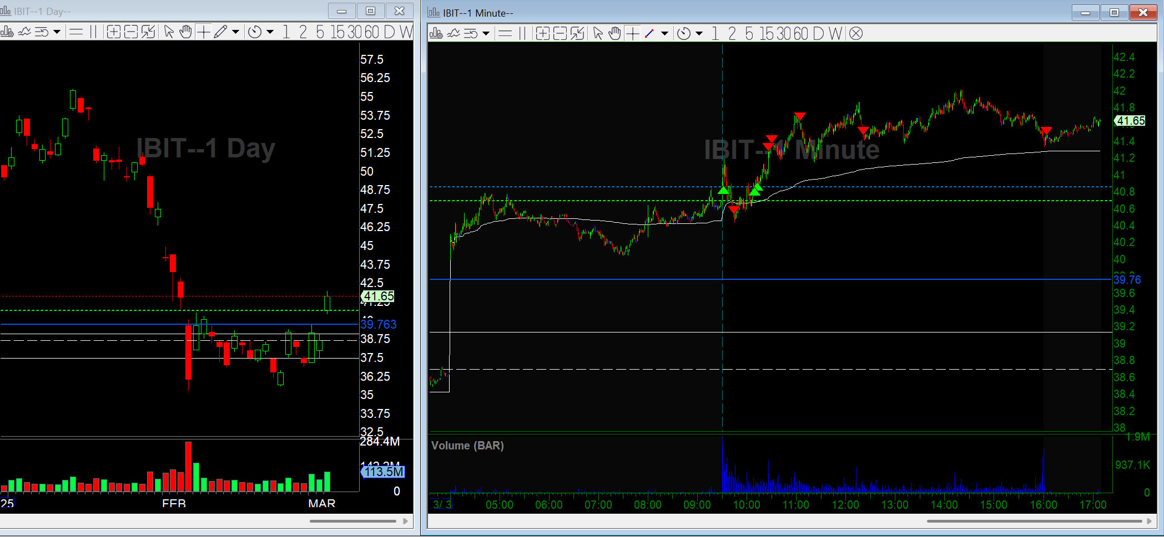Fit Minute chart with the shrink icon
Viewport: 1164px width, 537px height.
577,34
